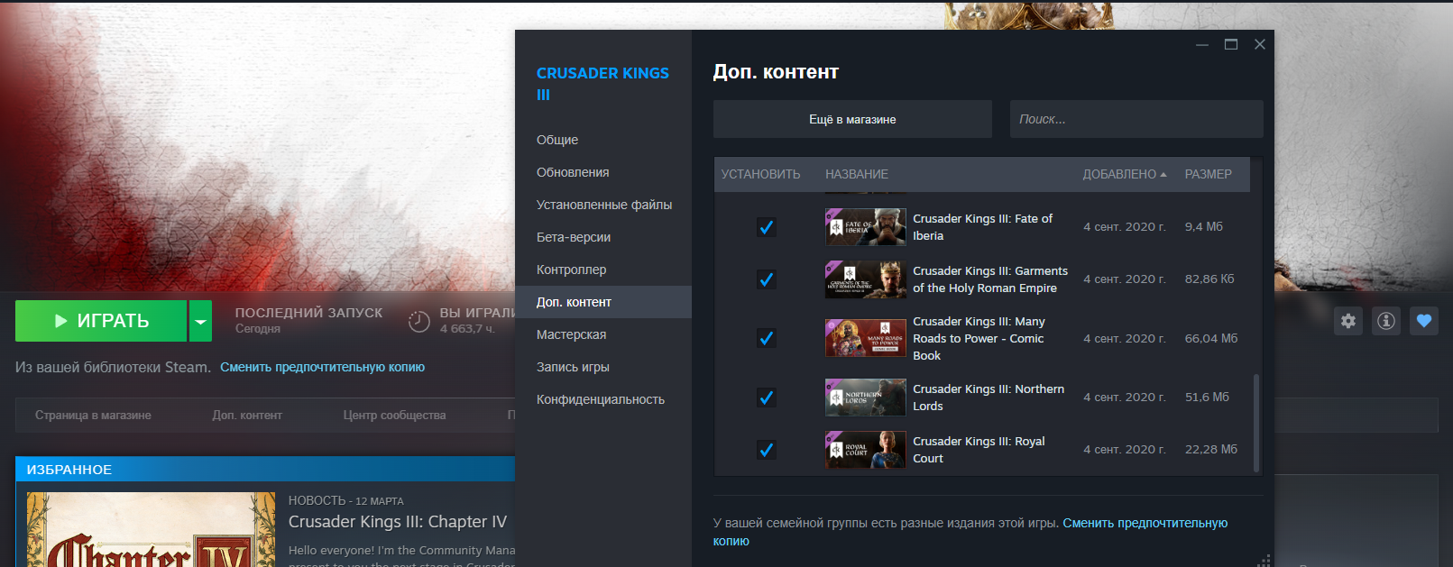Click Ещё в магазине button
This screenshot has height=567, width=1453.
[852, 119]
